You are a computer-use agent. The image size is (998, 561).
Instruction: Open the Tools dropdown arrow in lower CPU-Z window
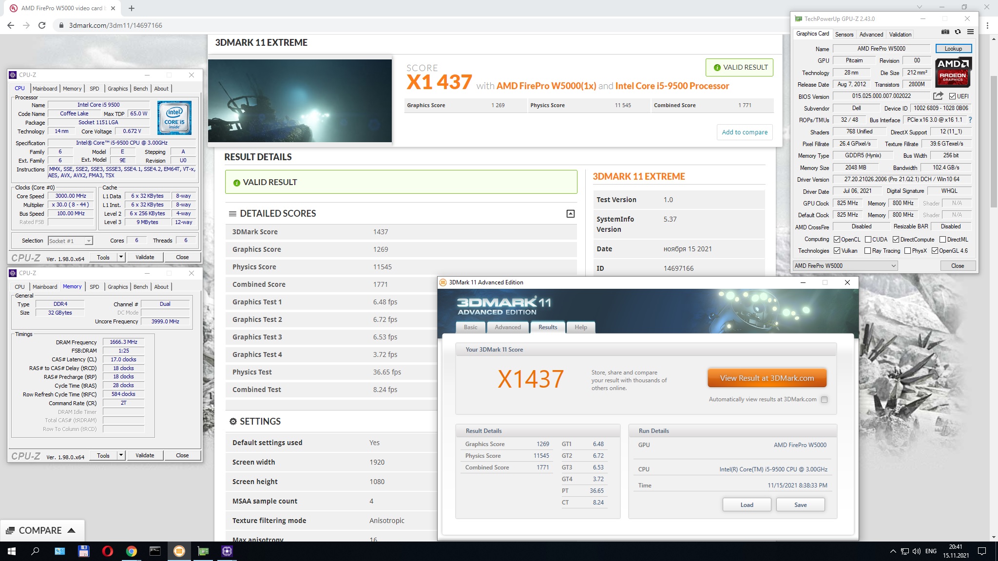click(x=121, y=455)
